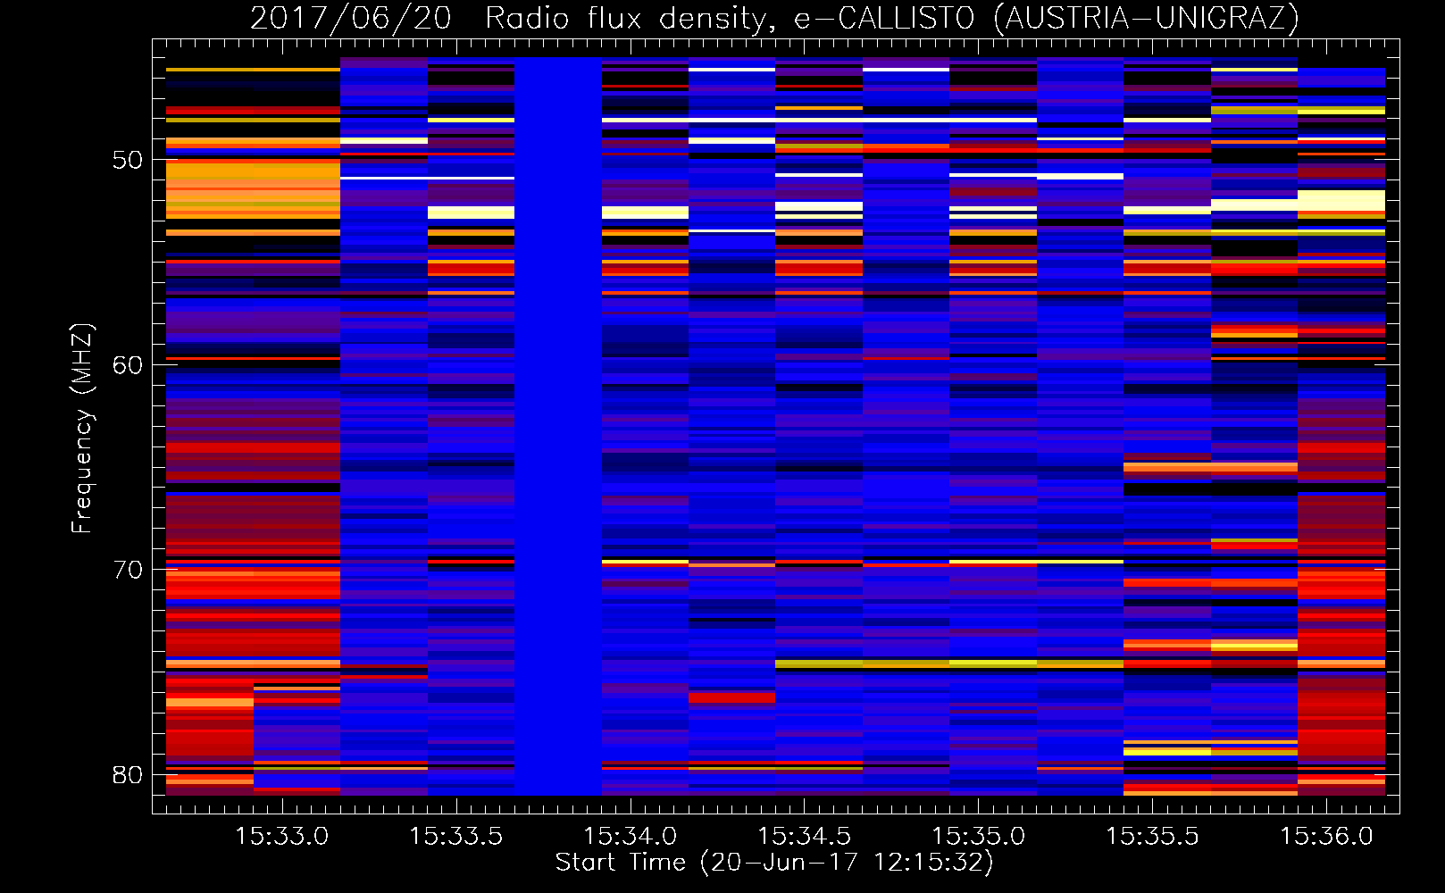The height and width of the screenshot is (893, 1445).
Task: Click the '60' frequency tick label
Action: 128,365
